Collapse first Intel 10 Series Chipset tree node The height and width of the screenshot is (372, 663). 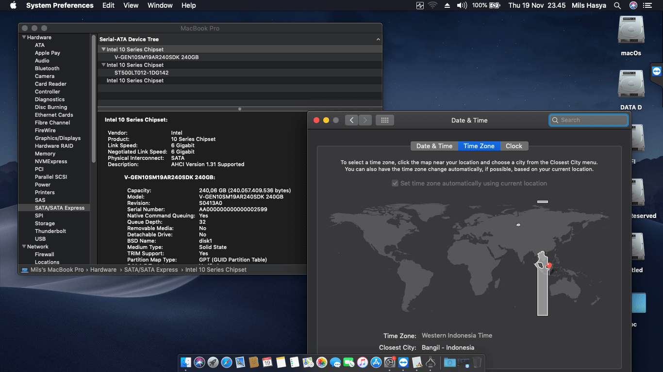pyautogui.click(x=103, y=49)
